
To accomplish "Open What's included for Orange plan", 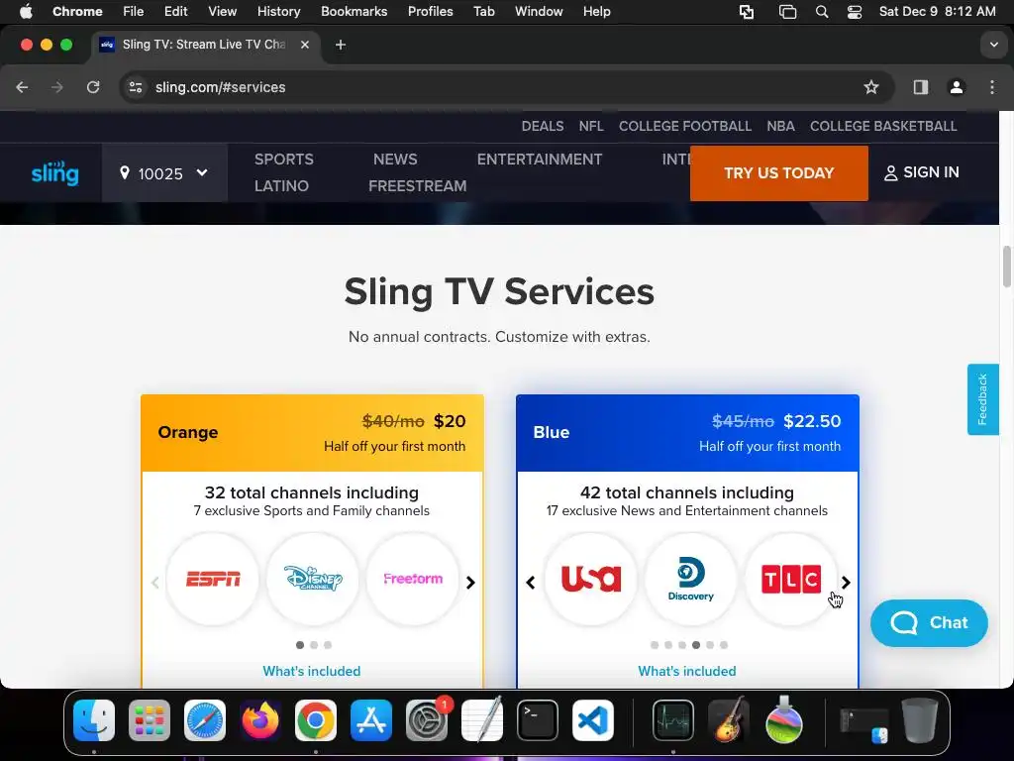I will tap(312, 671).
